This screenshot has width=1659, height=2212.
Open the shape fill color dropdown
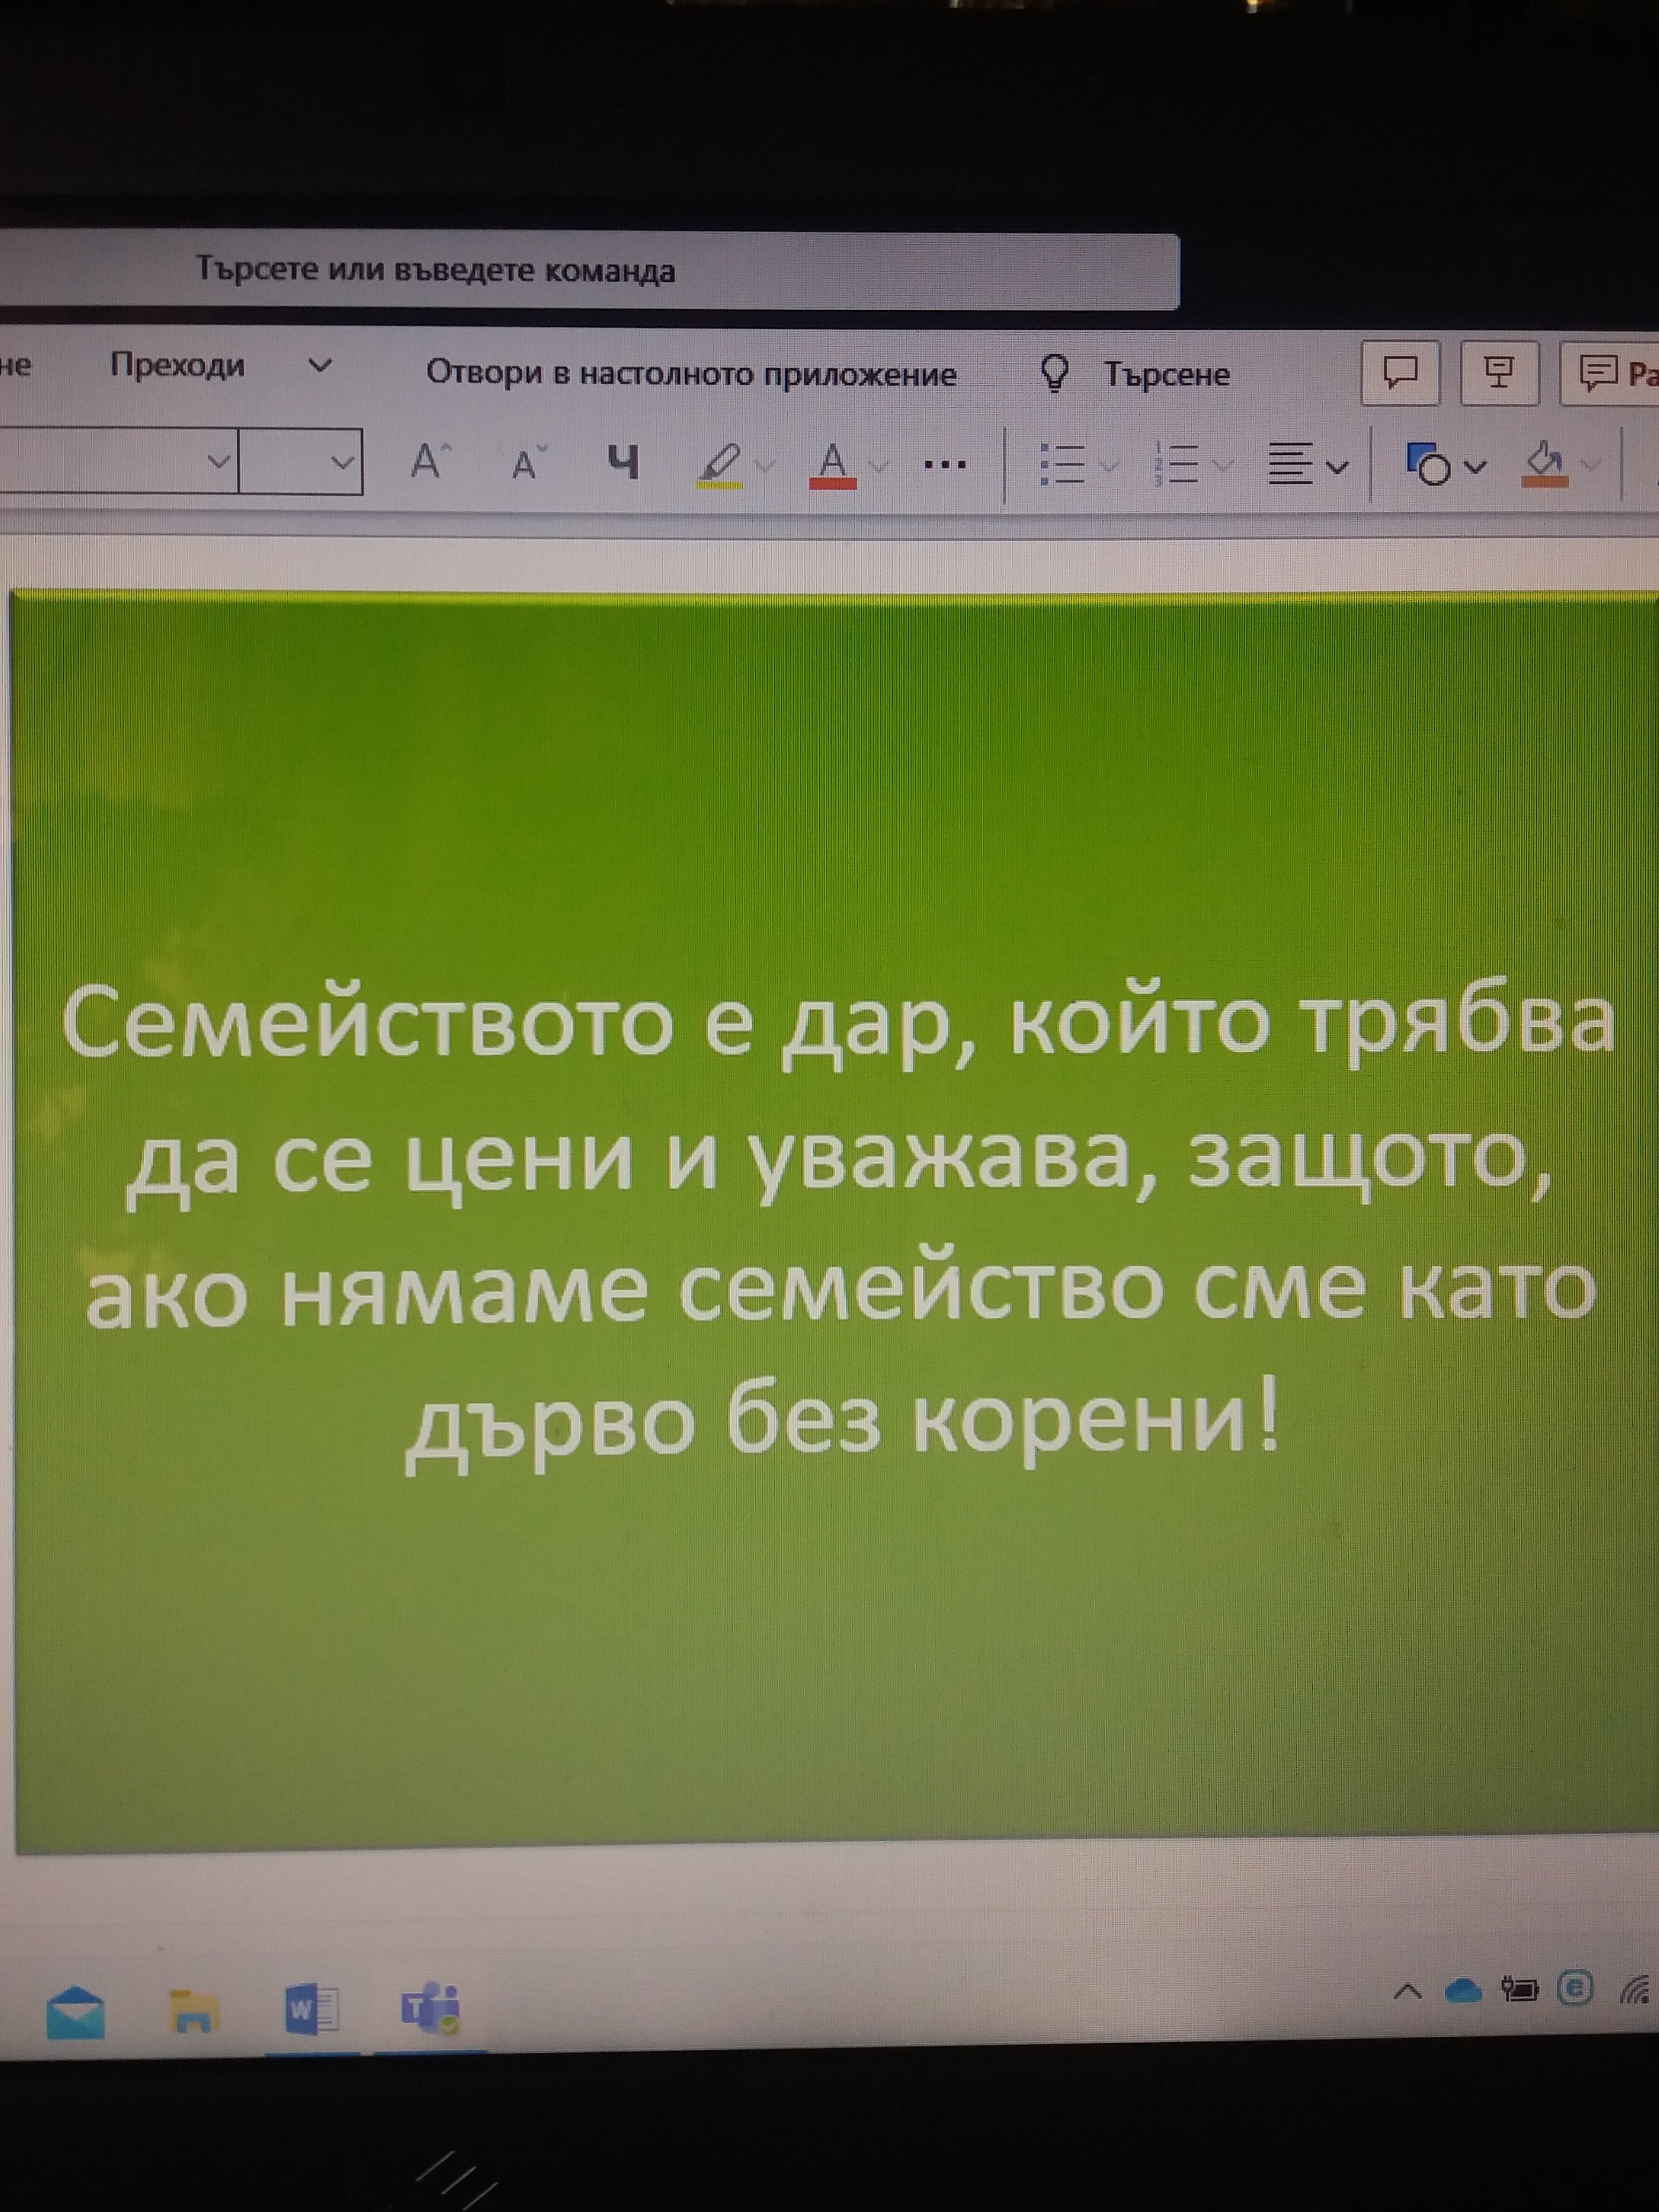click(x=1591, y=466)
